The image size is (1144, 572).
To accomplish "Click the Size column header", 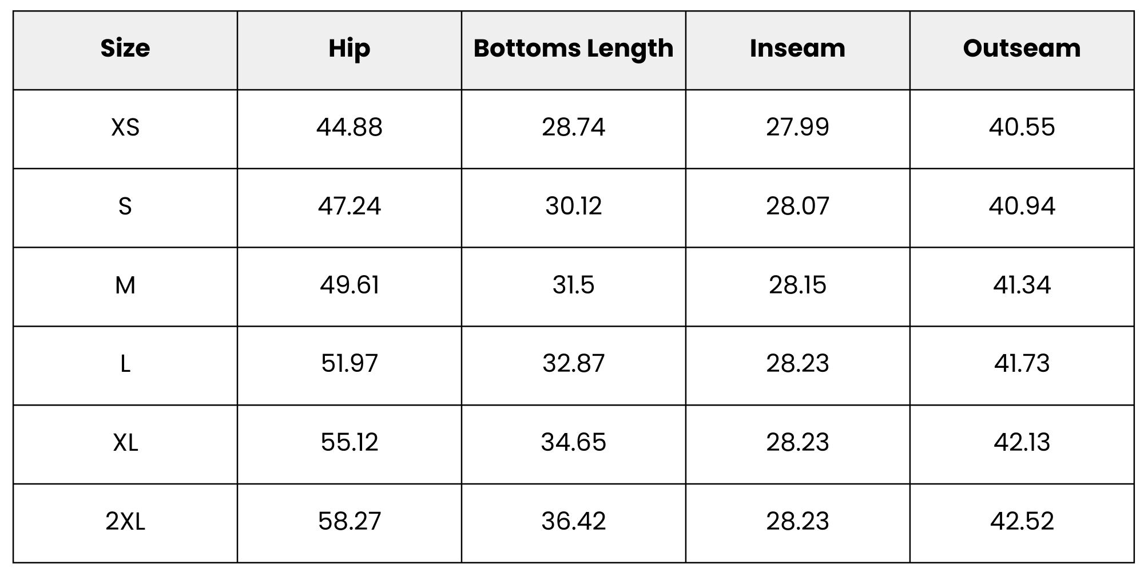I will tap(125, 49).
